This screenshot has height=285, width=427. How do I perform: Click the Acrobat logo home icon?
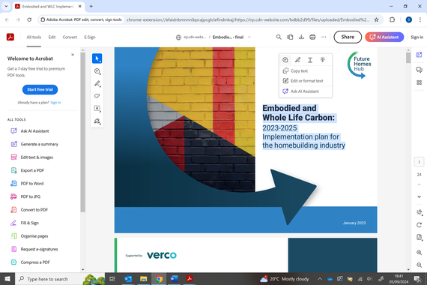click(x=10, y=37)
